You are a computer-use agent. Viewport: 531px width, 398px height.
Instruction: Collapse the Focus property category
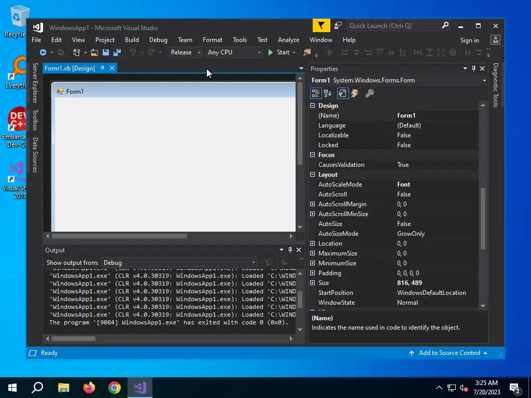(x=312, y=154)
